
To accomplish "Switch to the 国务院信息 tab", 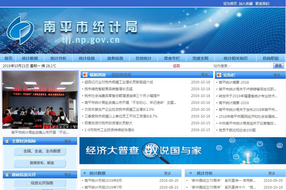I will pyautogui.click(x=121, y=75).
